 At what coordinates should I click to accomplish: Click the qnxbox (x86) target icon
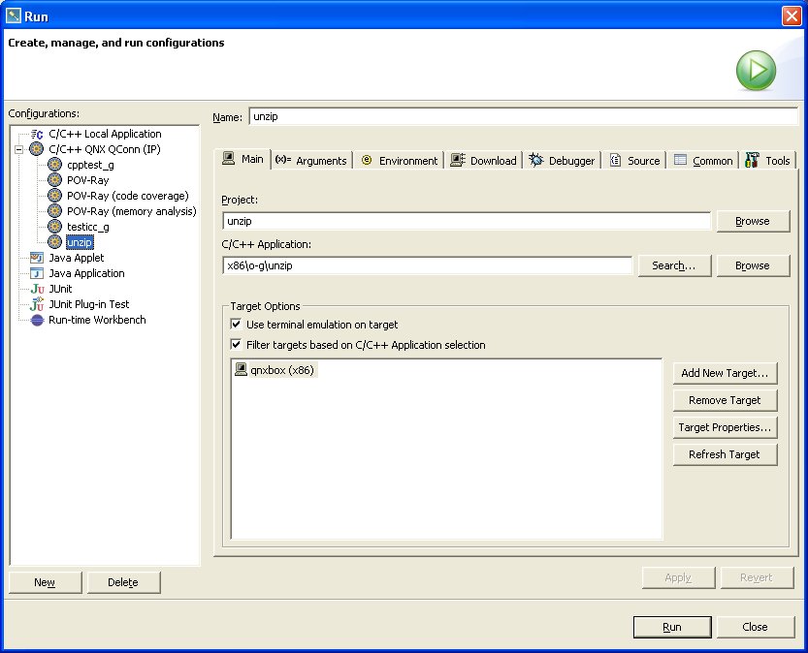tap(240, 368)
